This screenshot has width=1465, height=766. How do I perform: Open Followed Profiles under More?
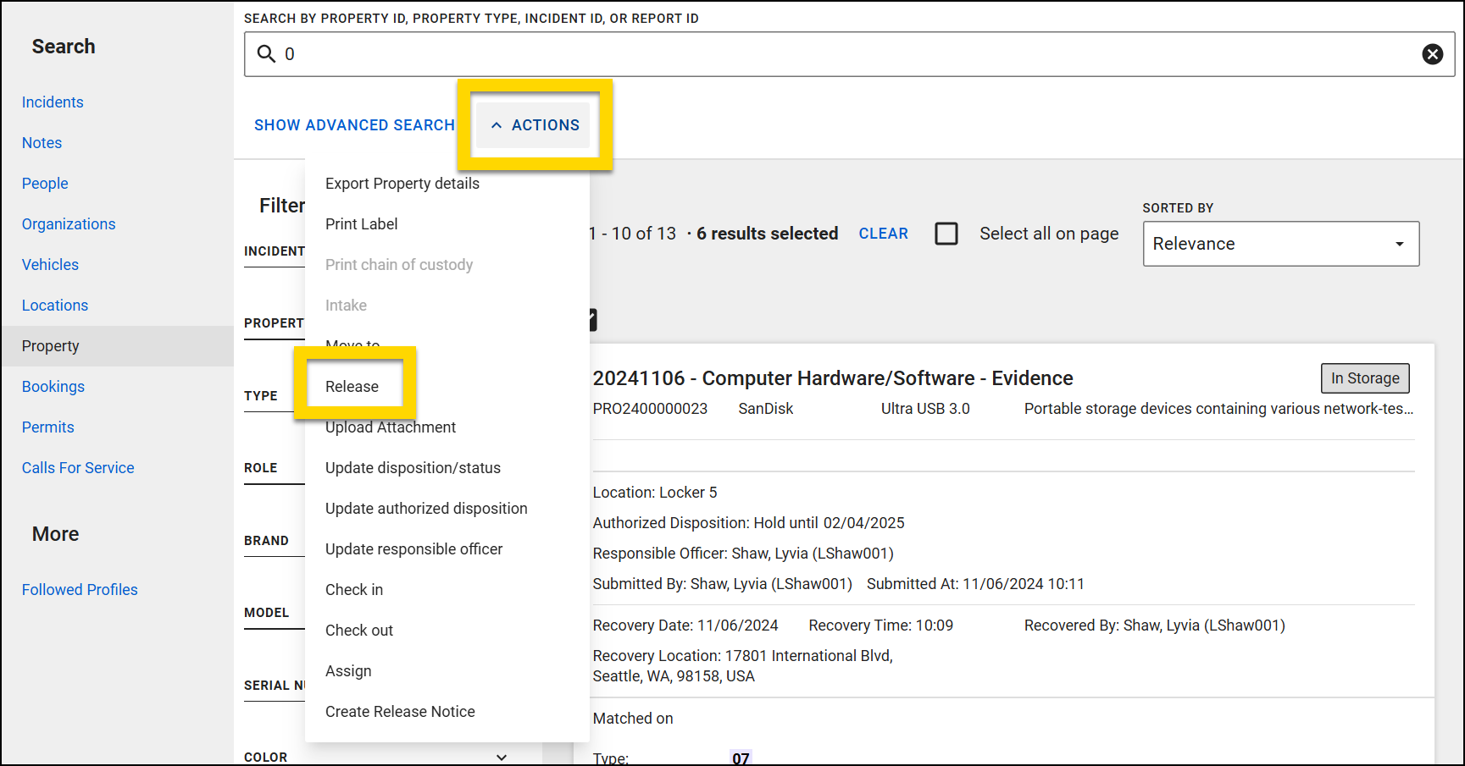pyautogui.click(x=80, y=589)
